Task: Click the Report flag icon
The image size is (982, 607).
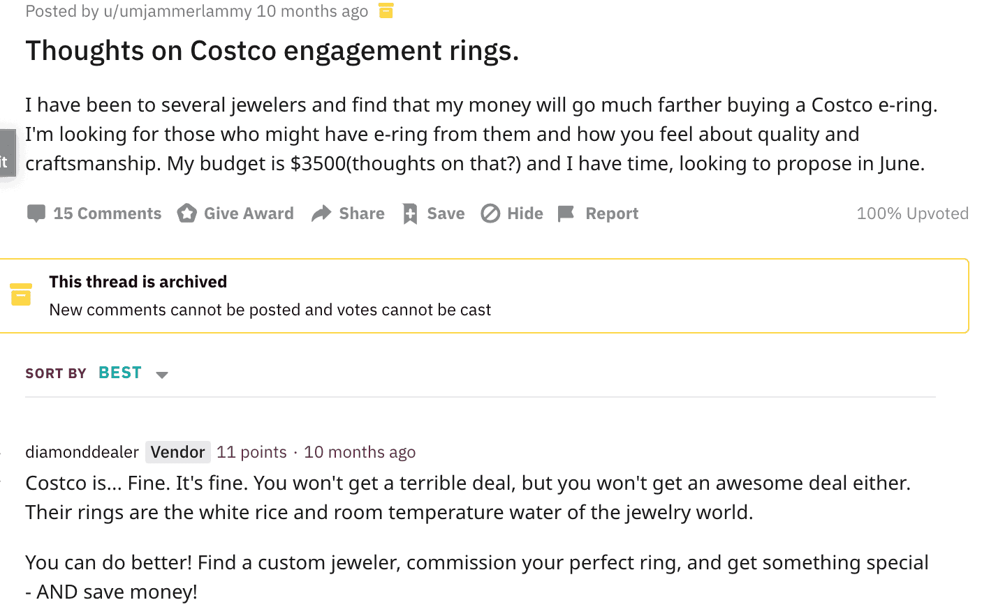Action: [566, 213]
